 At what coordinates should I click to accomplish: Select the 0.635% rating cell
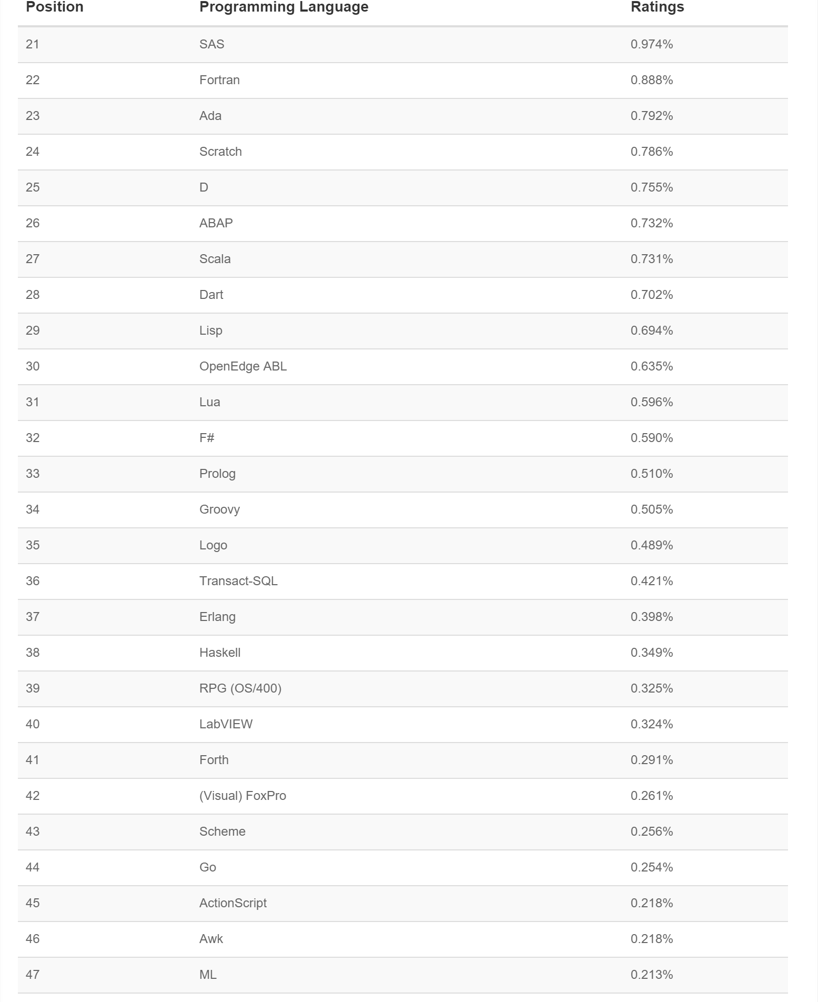[x=652, y=366]
